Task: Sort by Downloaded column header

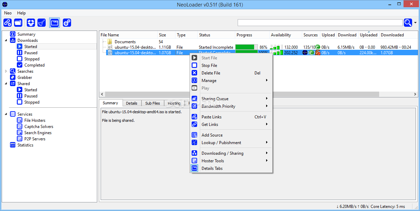Action: point(398,35)
